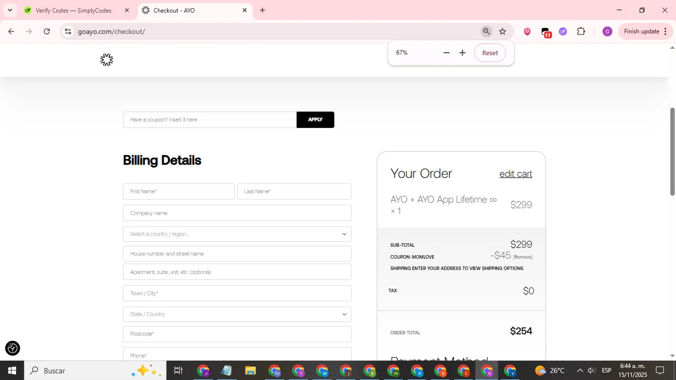The height and width of the screenshot is (380, 676).
Task: Select the Checkout - AYO tab
Action: pos(195,10)
